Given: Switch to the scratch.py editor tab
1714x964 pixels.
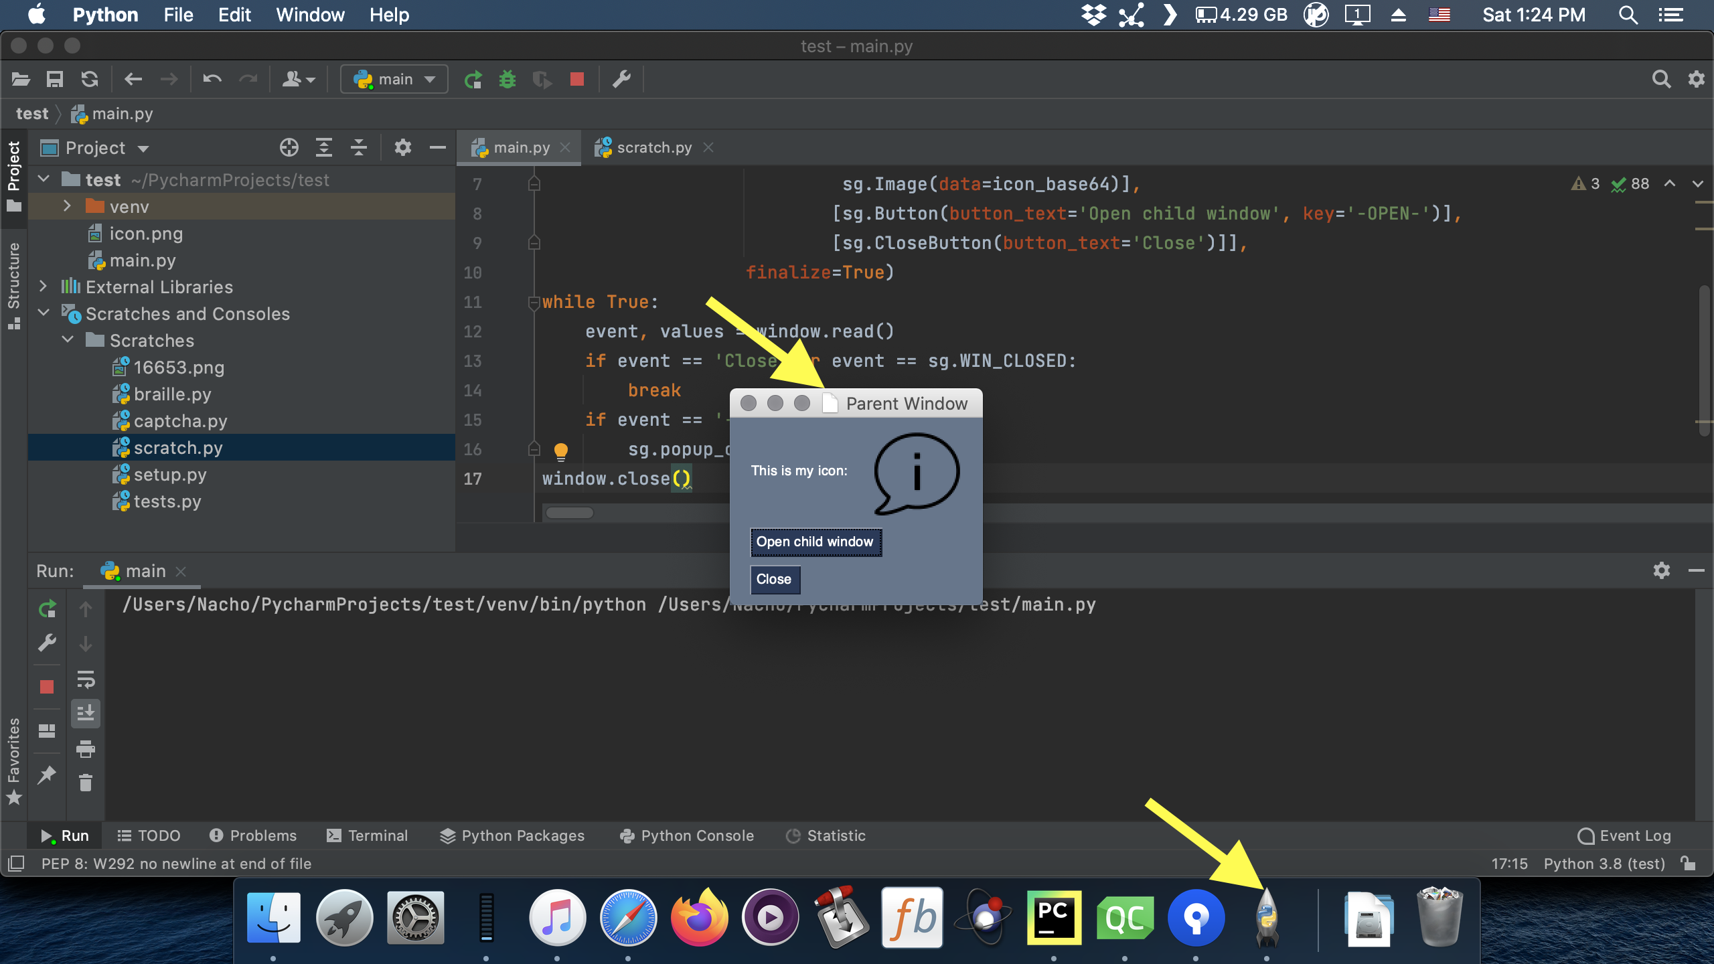Looking at the screenshot, I should click(653, 147).
